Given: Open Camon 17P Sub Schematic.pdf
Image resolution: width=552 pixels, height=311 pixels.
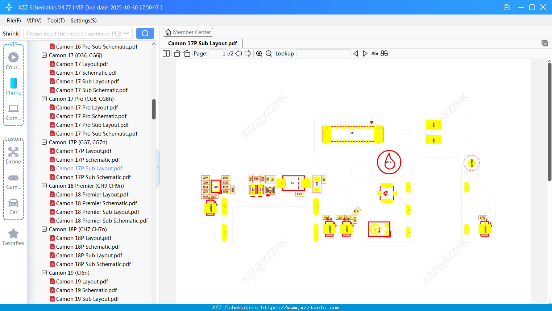Looking at the screenshot, I should [x=94, y=177].
